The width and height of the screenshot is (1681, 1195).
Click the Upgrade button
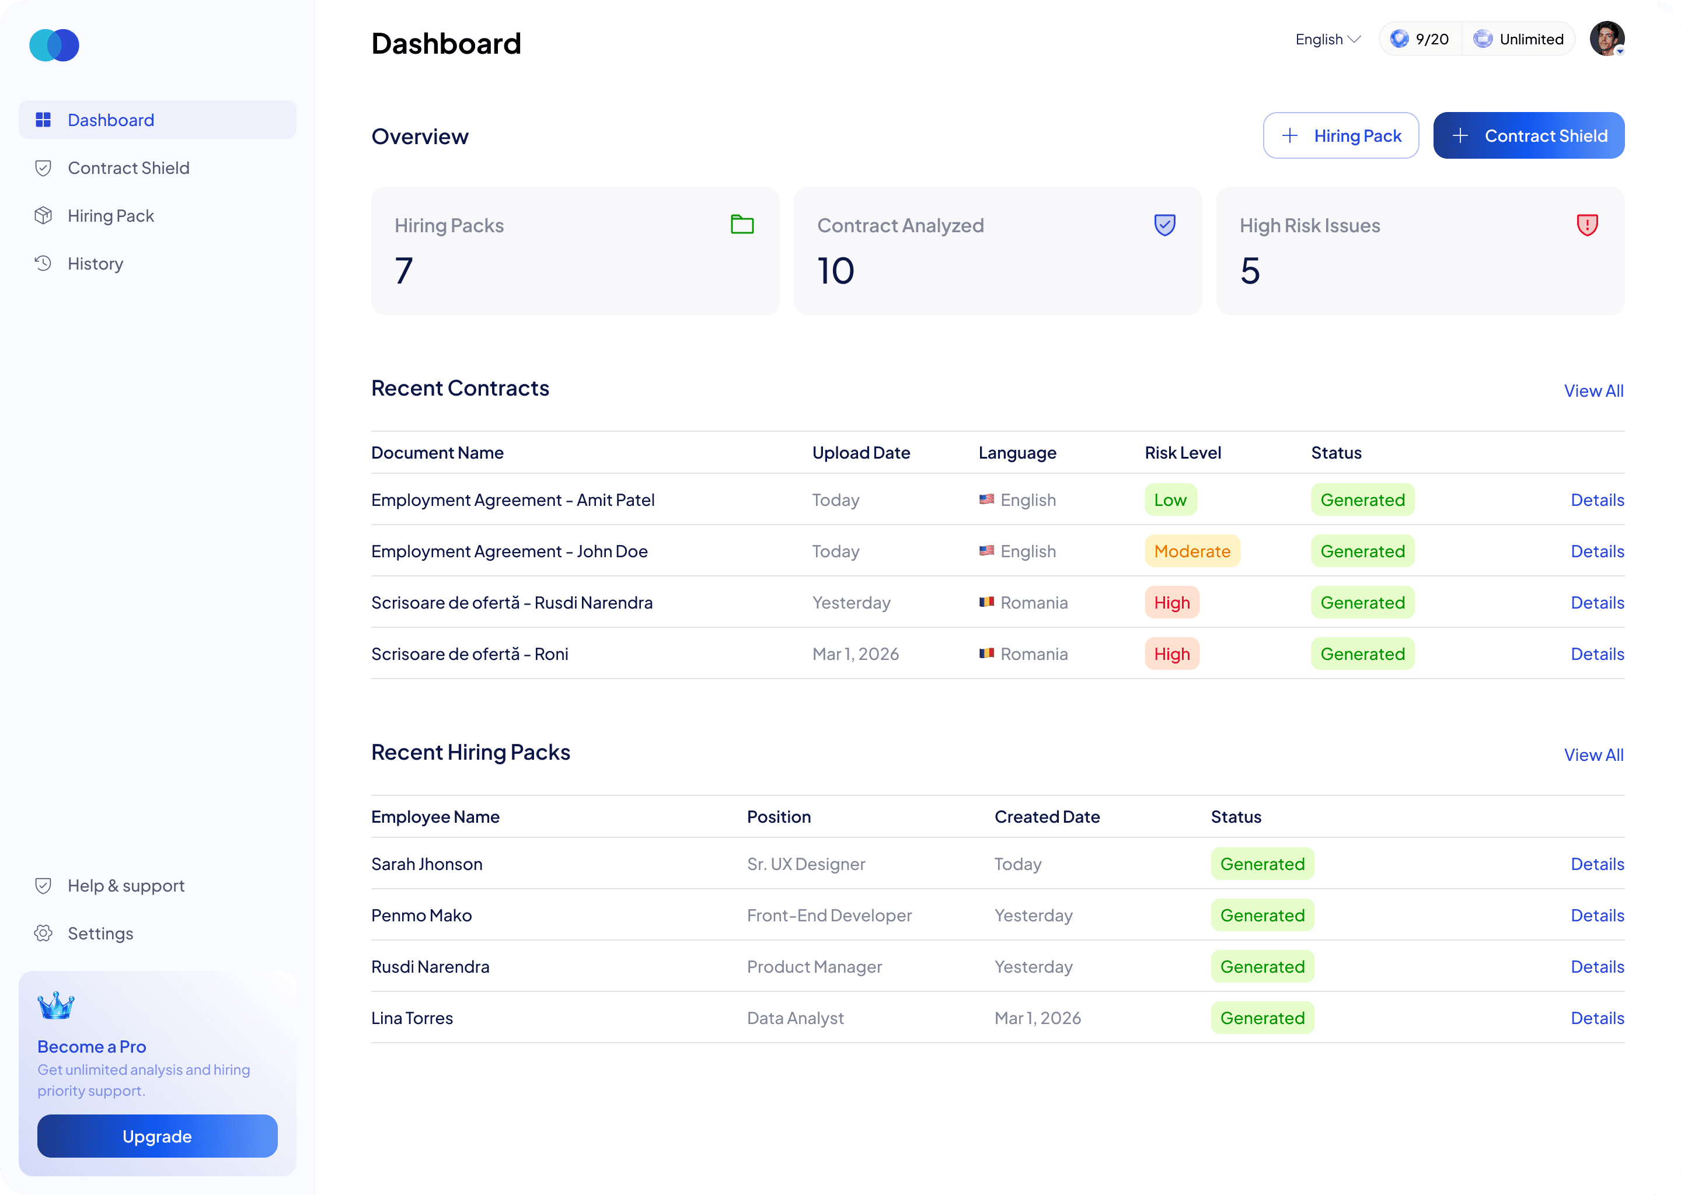(x=158, y=1136)
